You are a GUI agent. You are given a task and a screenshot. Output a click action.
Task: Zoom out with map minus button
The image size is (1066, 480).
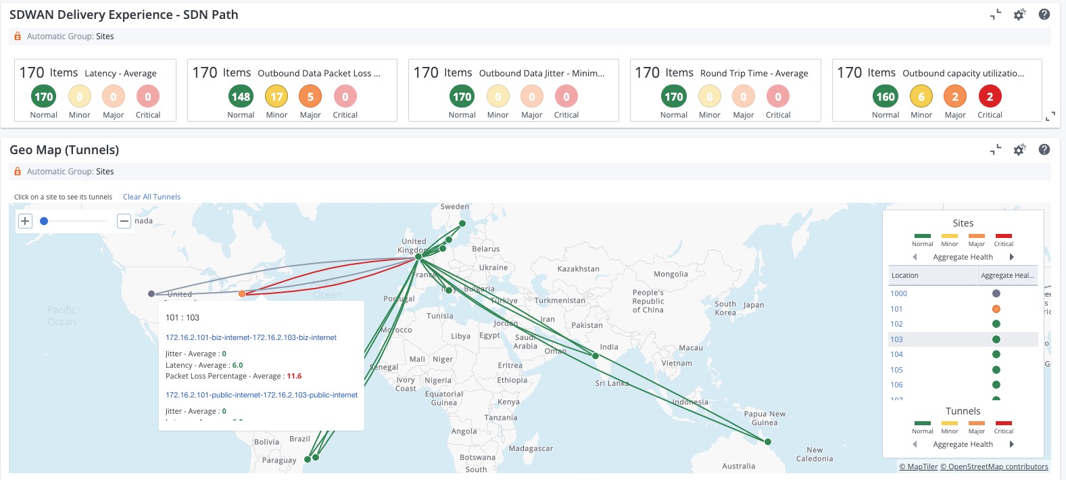124,221
